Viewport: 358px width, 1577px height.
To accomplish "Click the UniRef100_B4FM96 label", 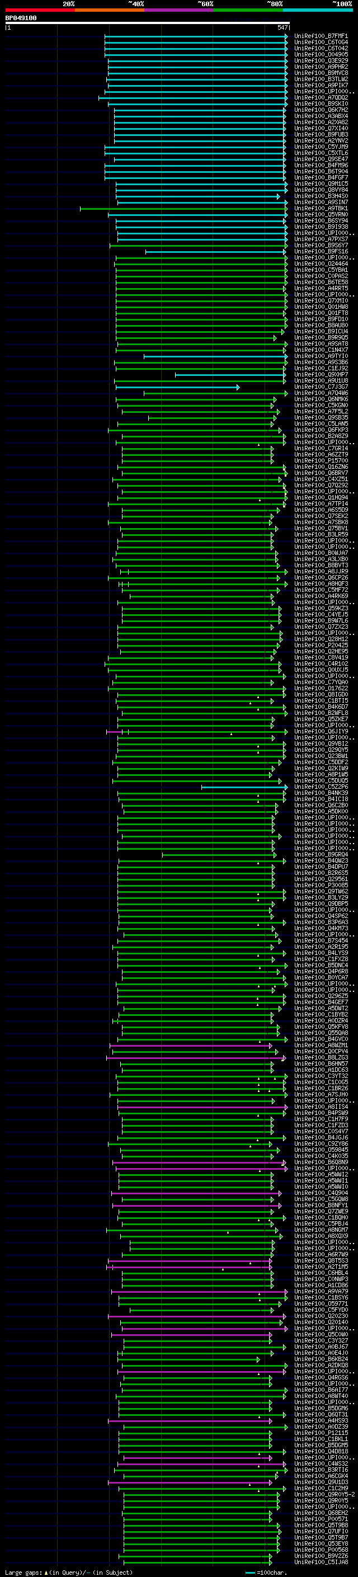I will click(321, 165).
